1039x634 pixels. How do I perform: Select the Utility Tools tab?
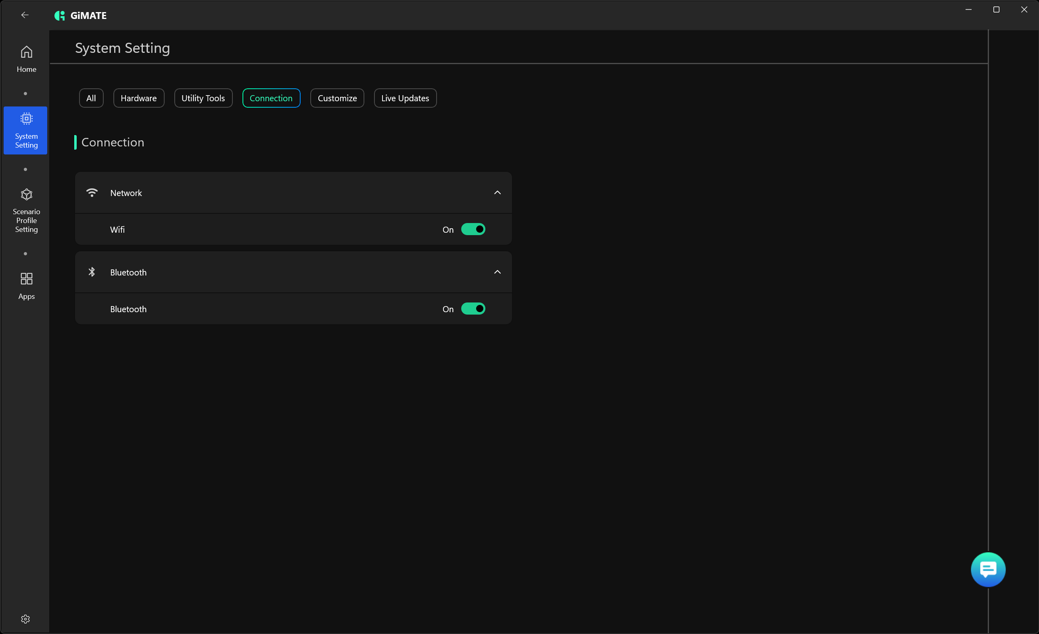click(203, 98)
